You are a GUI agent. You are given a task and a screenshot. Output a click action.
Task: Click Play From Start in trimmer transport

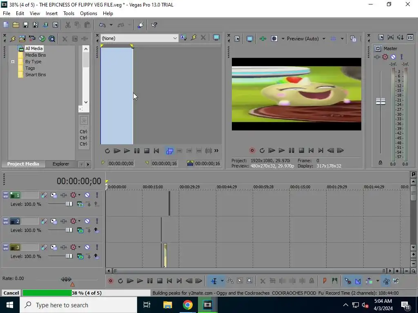coord(117,151)
